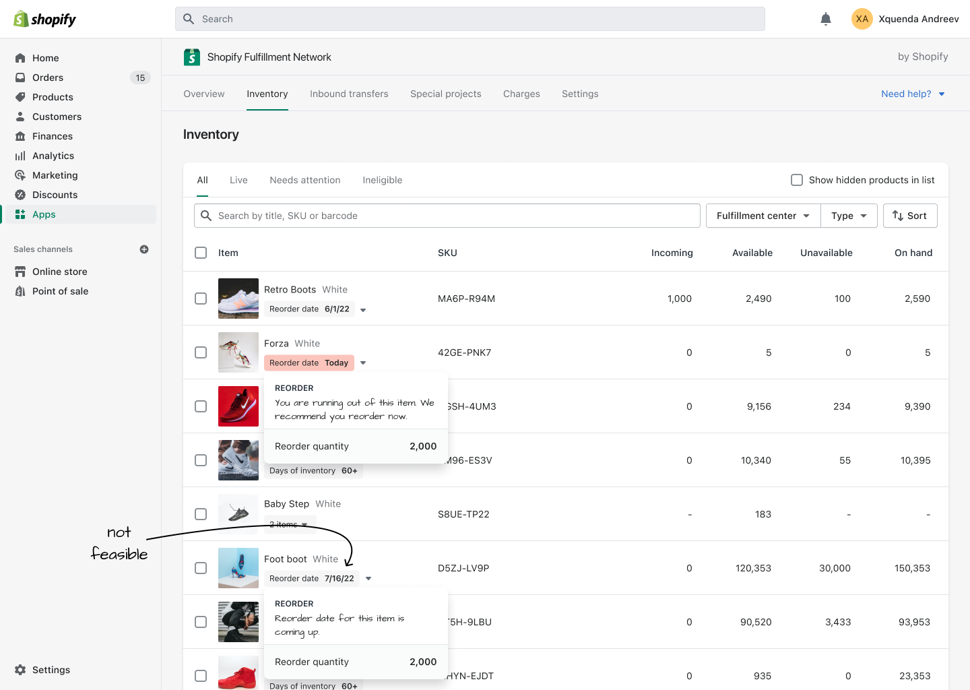Enable Show hidden products in list

coord(797,180)
